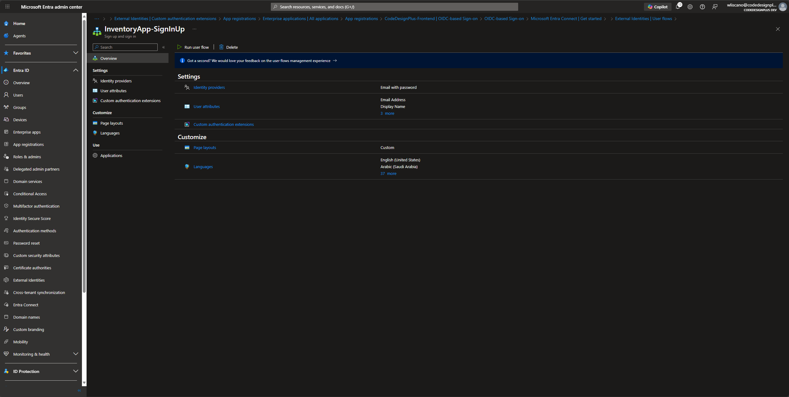This screenshot has height=397, width=789.
Task: Select Overview in user flow menu
Action: [128, 58]
